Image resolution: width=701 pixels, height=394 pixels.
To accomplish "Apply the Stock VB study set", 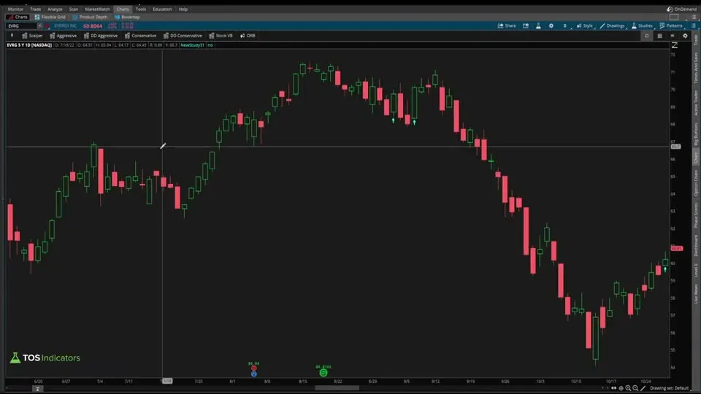I will (221, 36).
